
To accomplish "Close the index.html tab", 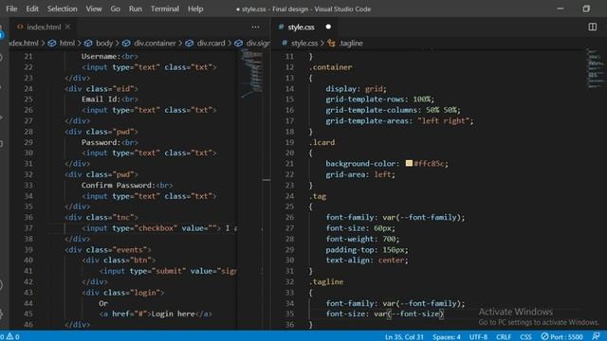I will (x=67, y=27).
